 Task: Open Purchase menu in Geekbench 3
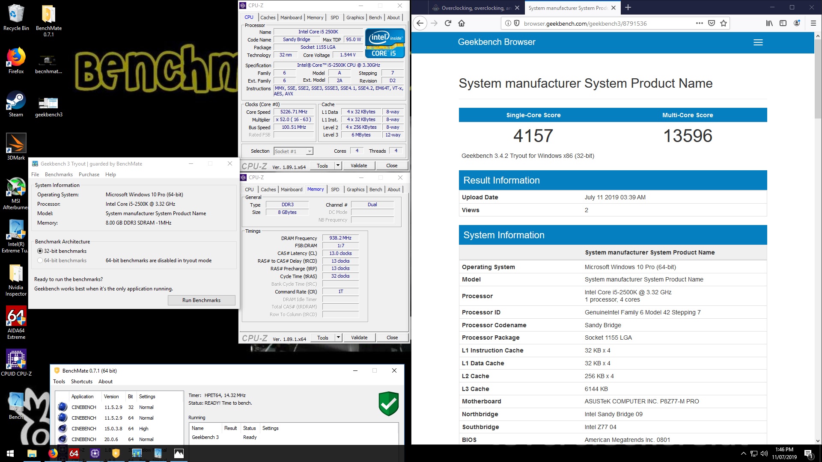[x=89, y=175]
